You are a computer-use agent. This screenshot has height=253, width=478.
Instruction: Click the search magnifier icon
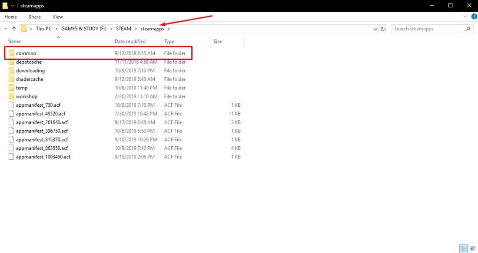468,29
